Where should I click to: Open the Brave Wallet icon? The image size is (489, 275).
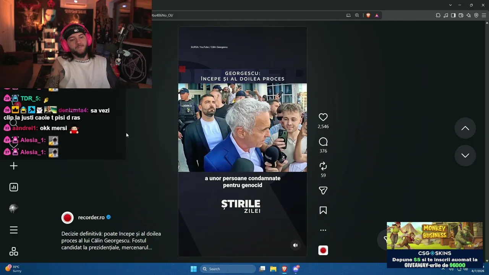coord(461,15)
